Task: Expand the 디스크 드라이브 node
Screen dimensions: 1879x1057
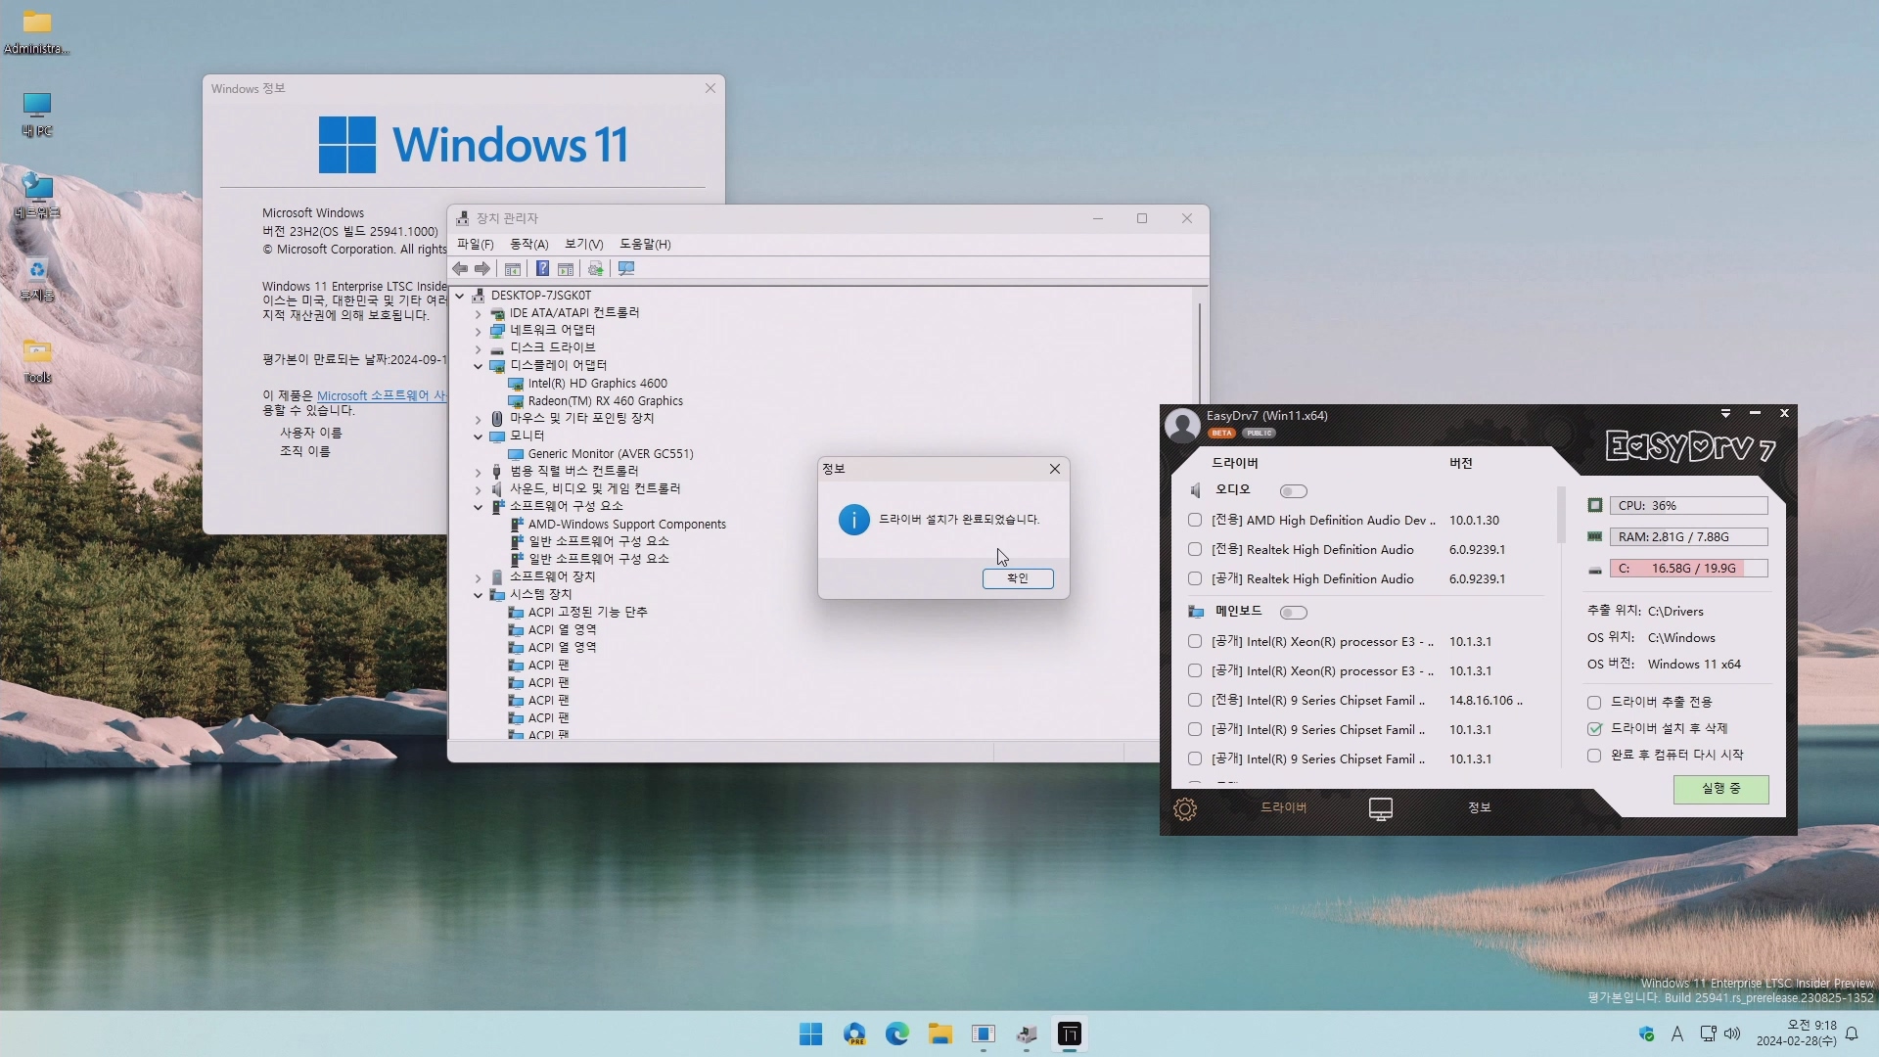Action: 479,348
